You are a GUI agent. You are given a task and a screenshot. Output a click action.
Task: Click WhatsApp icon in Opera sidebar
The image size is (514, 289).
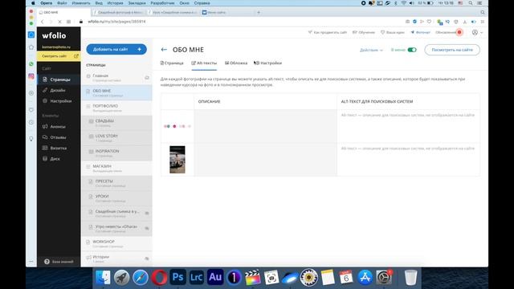pos(31,64)
